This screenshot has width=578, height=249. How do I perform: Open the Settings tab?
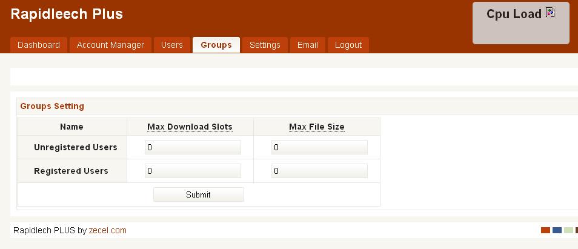tap(265, 45)
